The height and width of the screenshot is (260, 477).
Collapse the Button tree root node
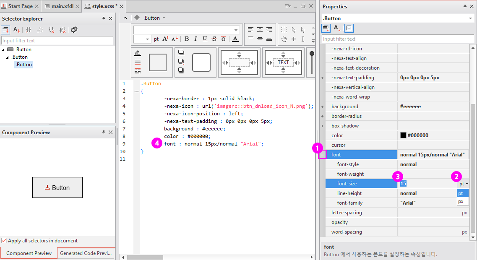click(x=3, y=49)
